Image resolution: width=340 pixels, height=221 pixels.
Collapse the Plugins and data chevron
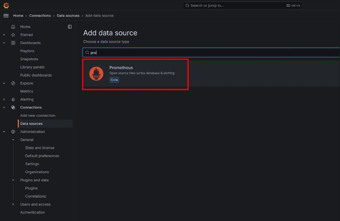click(x=13, y=180)
